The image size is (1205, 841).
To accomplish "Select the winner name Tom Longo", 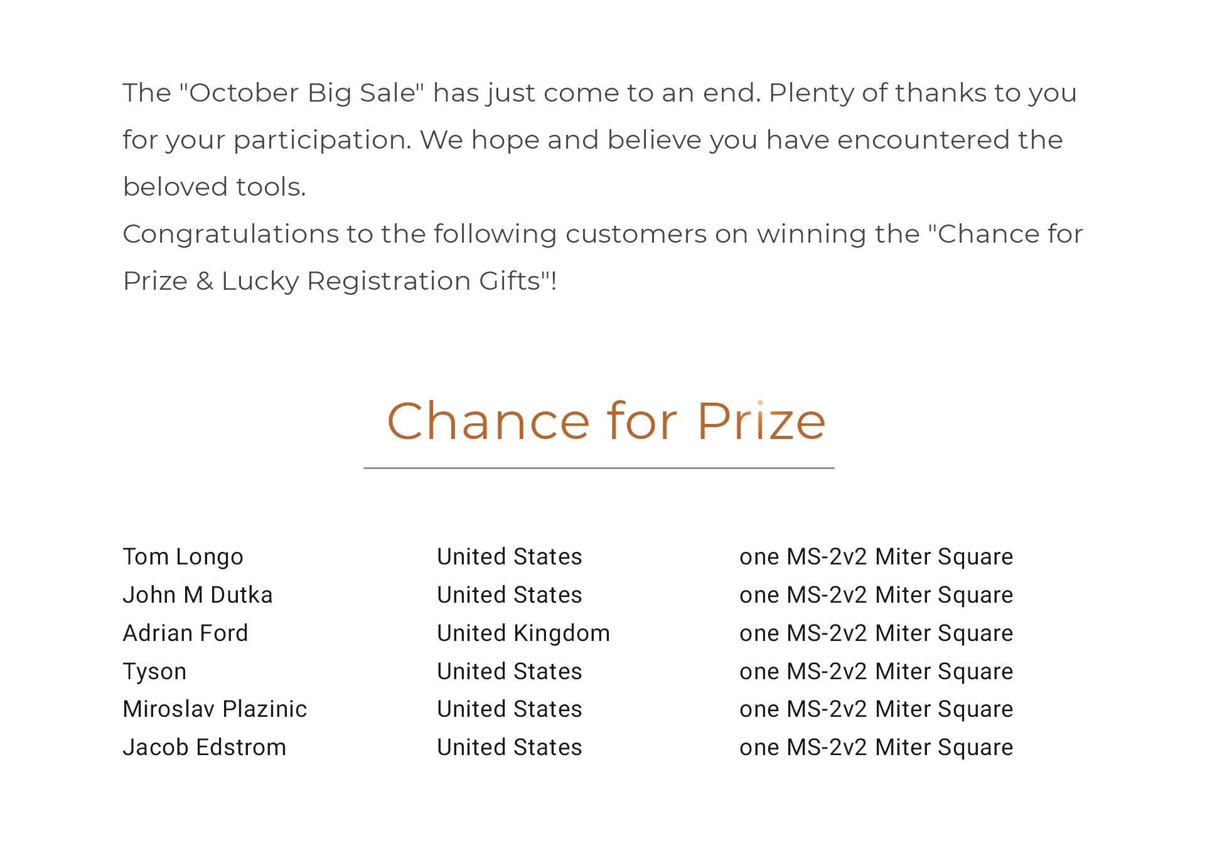I will [x=183, y=557].
